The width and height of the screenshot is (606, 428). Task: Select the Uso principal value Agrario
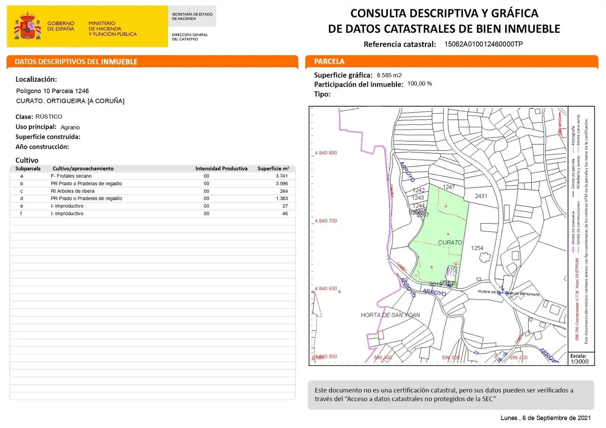tap(70, 127)
